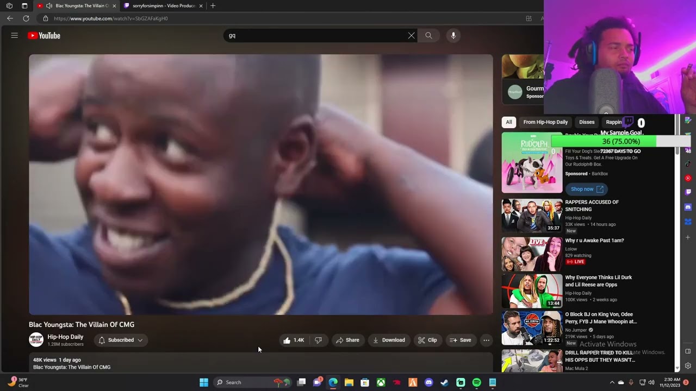Open the weather widget on the taskbar
Viewport: 696px width, 391px height.
19,382
